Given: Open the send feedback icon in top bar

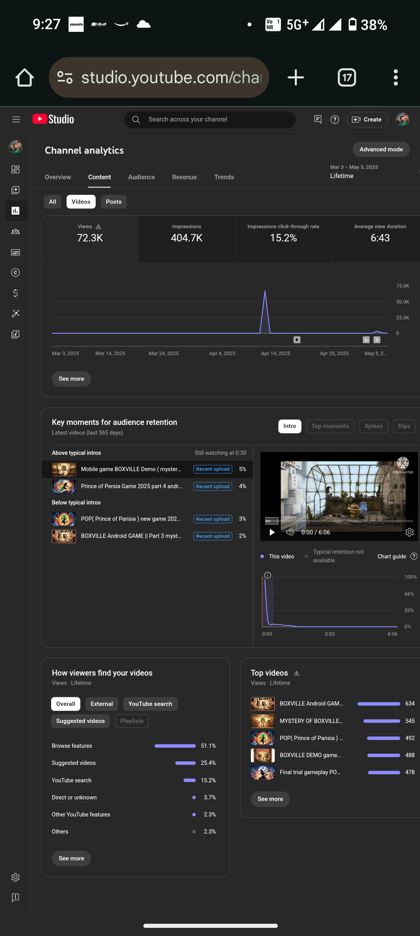Looking at the screenshot, I should (x=318, y=120).
